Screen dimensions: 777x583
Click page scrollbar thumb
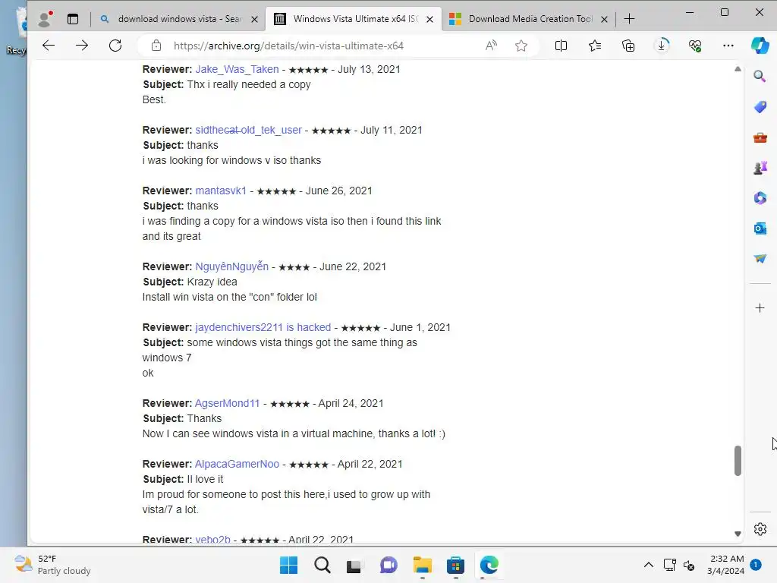tap(738, 461)
